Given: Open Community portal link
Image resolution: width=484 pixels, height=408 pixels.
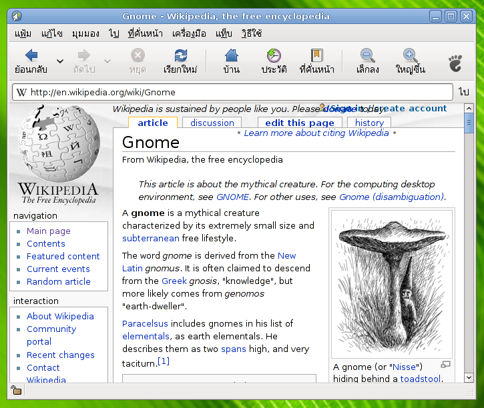Looking at the screenshot, I should coord(51,335).
